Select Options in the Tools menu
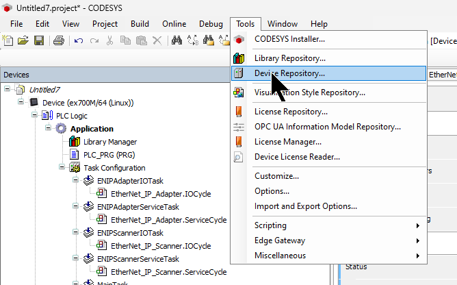The width and height of the screenshot is (457, 285). pyautogui.click(x=272, y=191)
